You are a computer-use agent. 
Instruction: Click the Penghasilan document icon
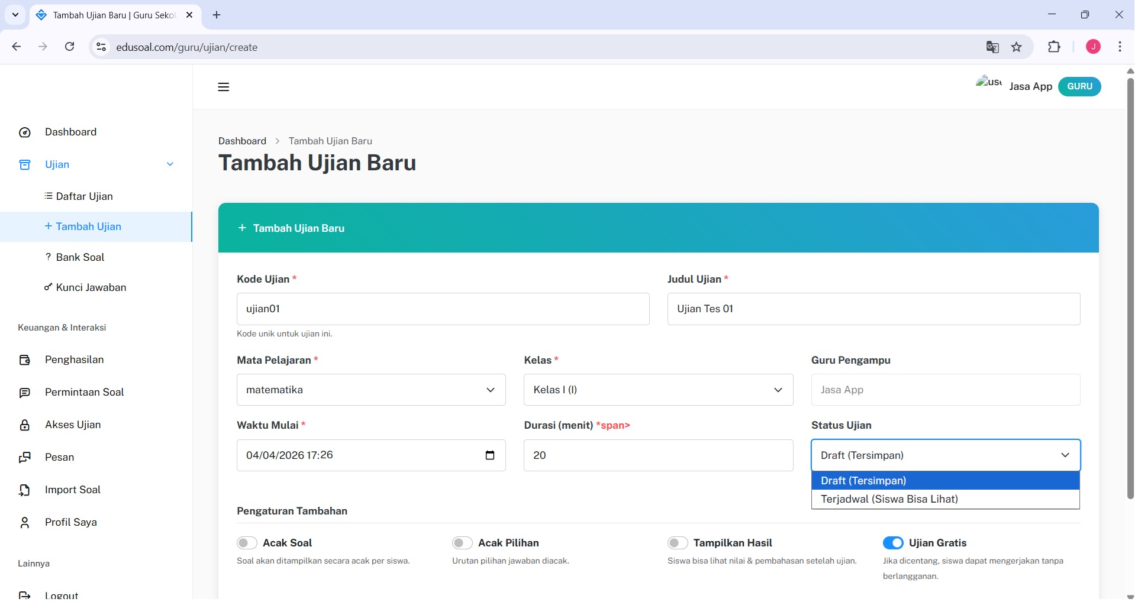24,360
